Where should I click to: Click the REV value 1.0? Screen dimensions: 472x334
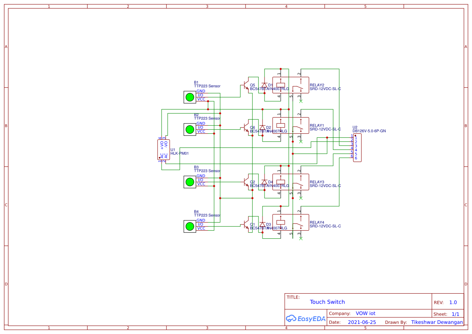click(453, 302)
